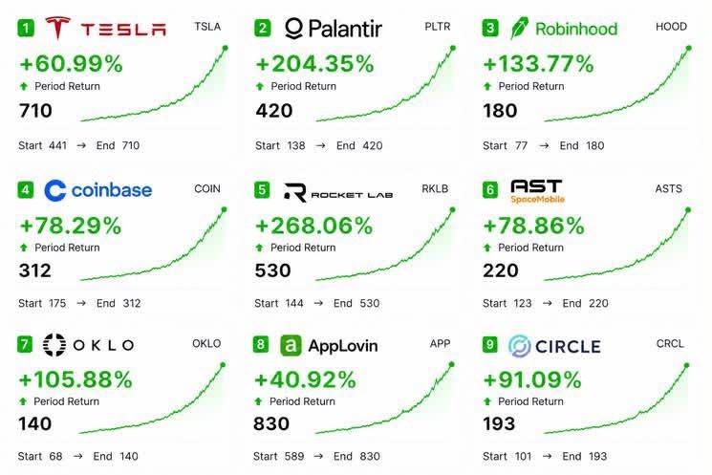Viewport: 712px width, 475px height.
Task: Select the green rank badge number 1
Action: [x=26, y=28]
